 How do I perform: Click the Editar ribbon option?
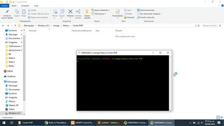tap(128, 14)
